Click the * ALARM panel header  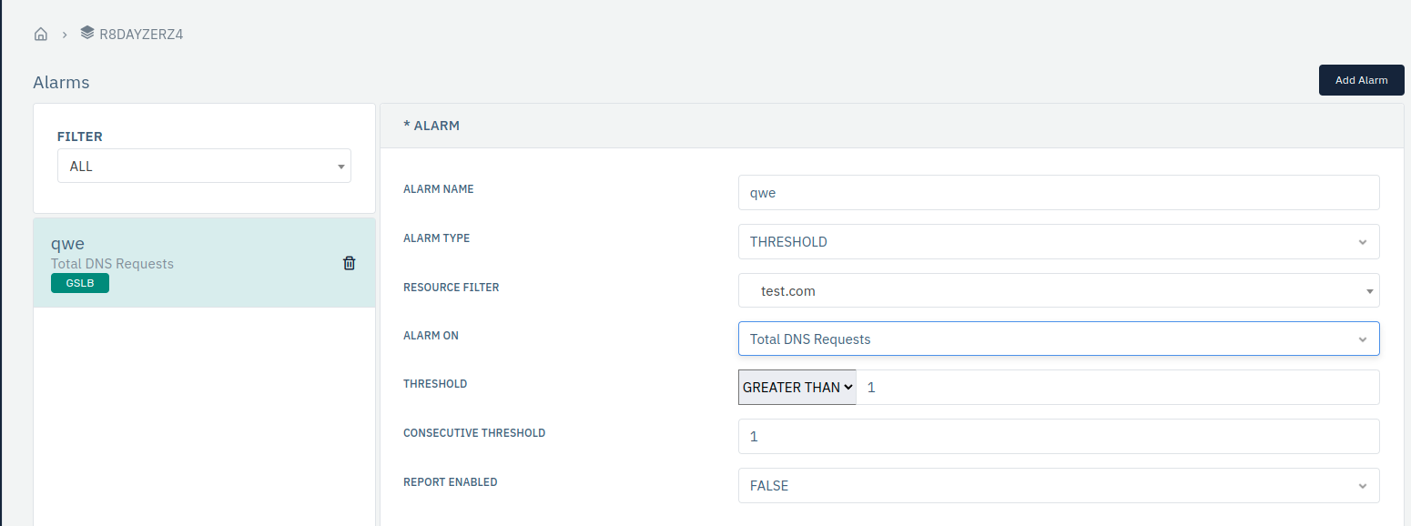pos(892,126)
